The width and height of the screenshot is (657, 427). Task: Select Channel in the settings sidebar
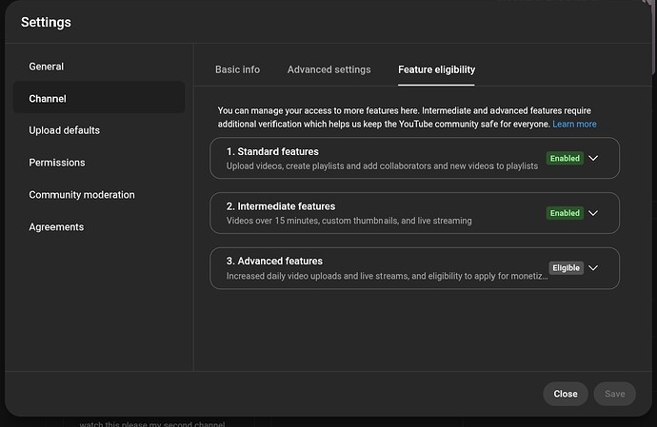[48, 99]
